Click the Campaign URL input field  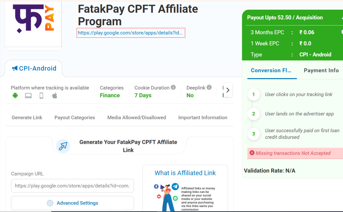pyautogui.click(x=72, y=186)
